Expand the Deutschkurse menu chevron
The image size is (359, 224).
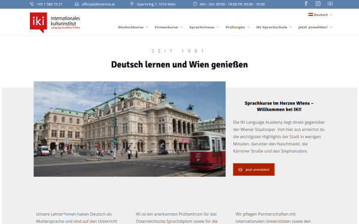click(x=147, y=27)
